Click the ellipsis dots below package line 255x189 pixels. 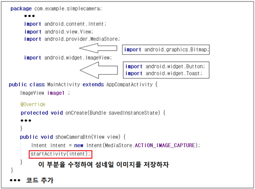point(30,16)
